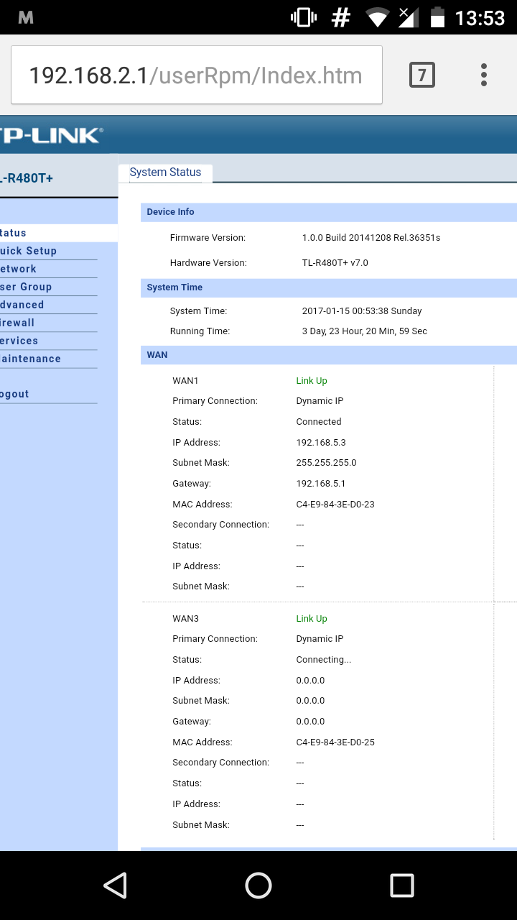Click the WAN1 label
The width and height of the screenshot is (517, 920).
(x=185, y=381)
